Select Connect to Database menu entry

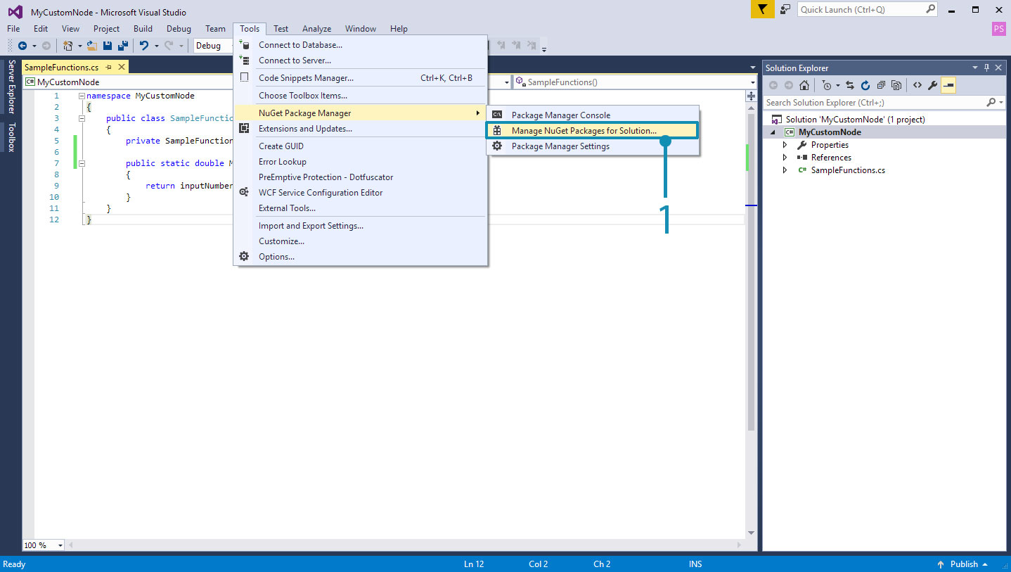click(360, 45)
